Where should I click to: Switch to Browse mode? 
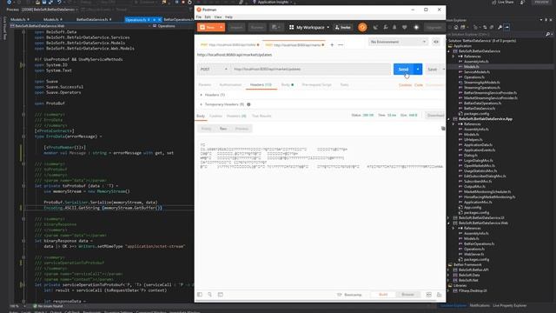coord(407,295)
